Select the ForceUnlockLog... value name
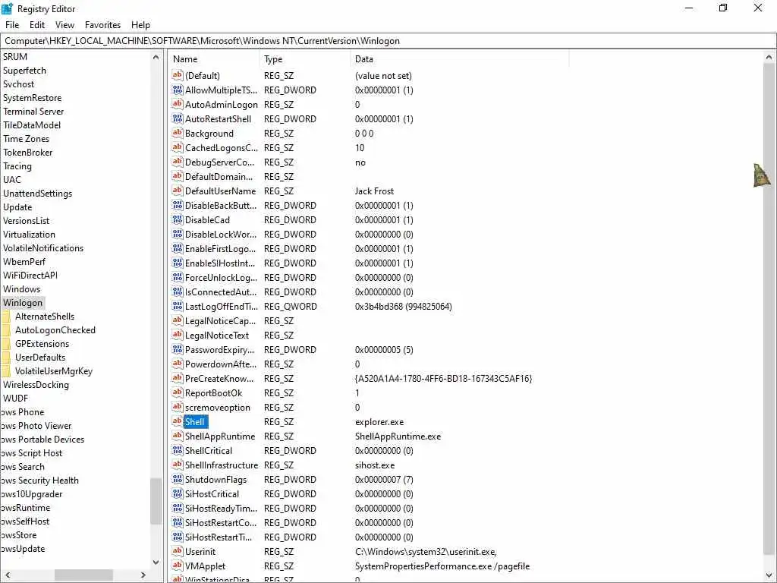Screen dimensions: 777x583 click(x=221, y=278)
